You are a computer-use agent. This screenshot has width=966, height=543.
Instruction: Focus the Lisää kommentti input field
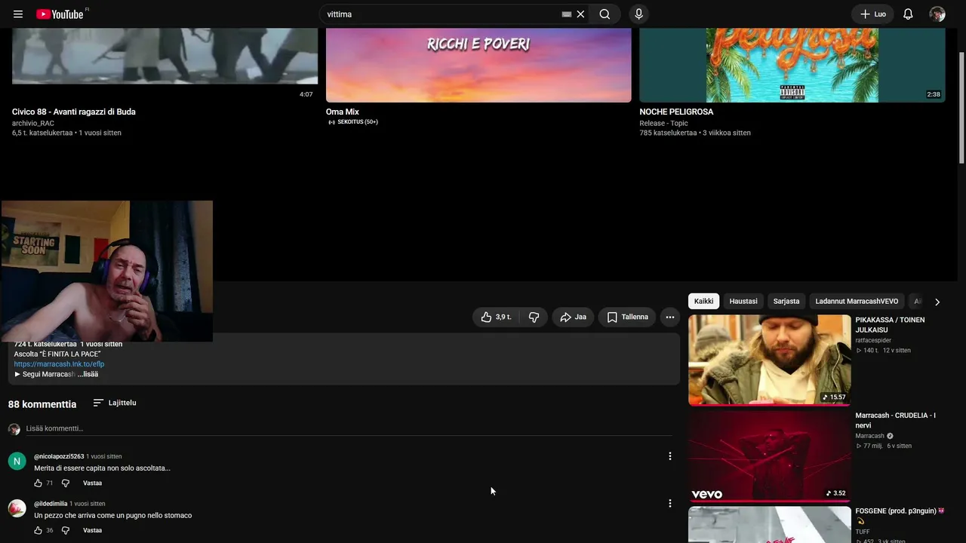pos(349,428)
